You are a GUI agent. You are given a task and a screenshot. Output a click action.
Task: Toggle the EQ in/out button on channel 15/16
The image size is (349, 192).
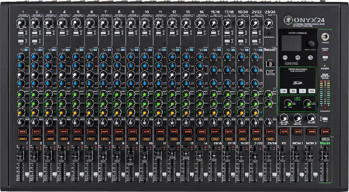[219, 50]
